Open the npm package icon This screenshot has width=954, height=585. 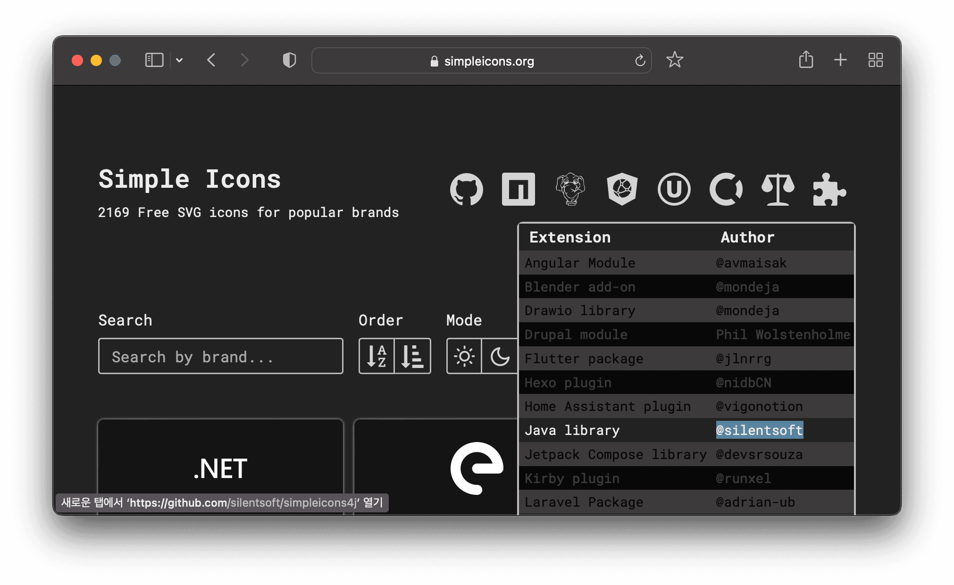tap(518, 189)
